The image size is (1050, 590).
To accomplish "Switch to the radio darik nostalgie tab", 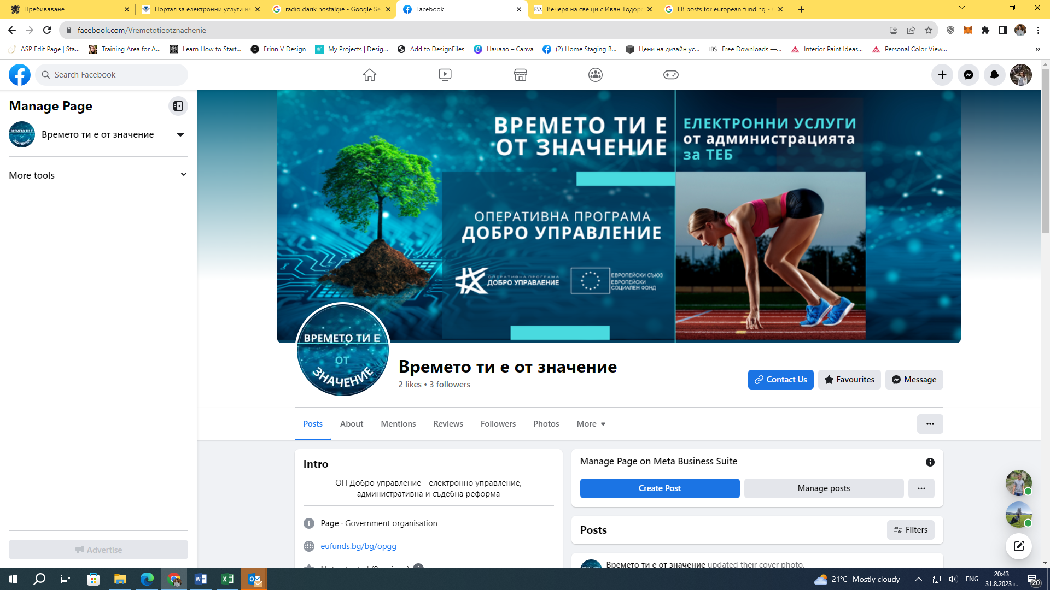I will click(331, 9).
